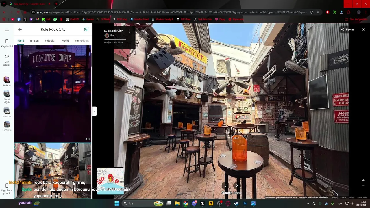Collapse the side panel with the arrow handle
370x208 pixels.
click(95, 111)
